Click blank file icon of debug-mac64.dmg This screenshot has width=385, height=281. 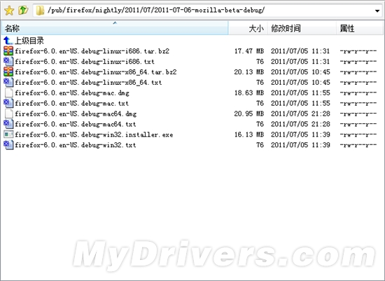click(9, 114)
